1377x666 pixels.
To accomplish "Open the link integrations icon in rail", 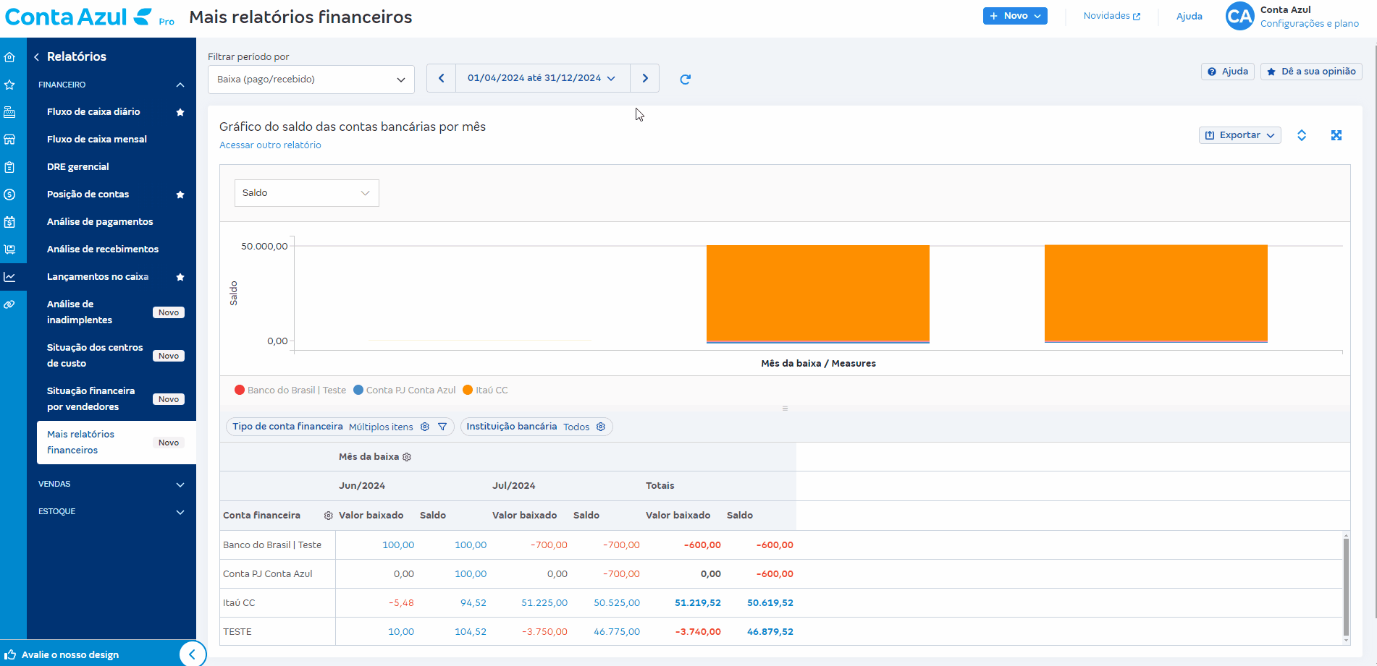I will pos(9,304).
